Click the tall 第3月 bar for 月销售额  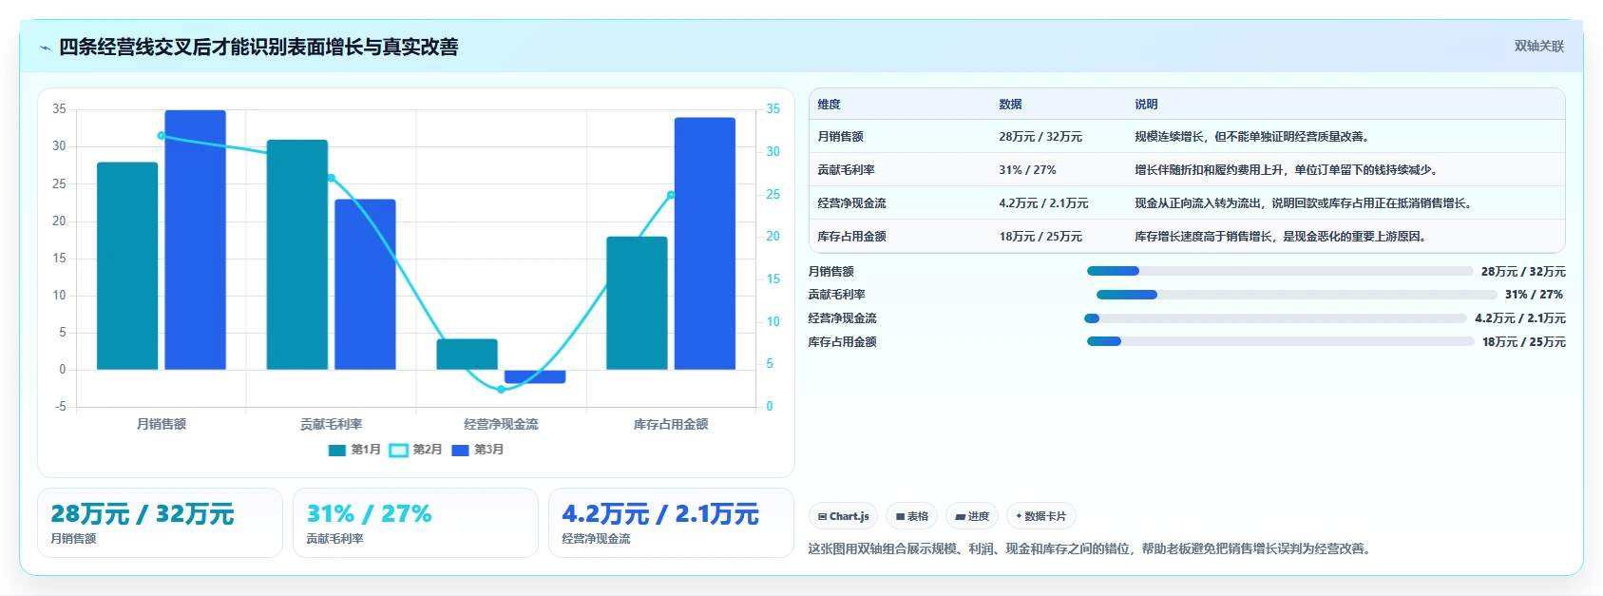(196, 240)
